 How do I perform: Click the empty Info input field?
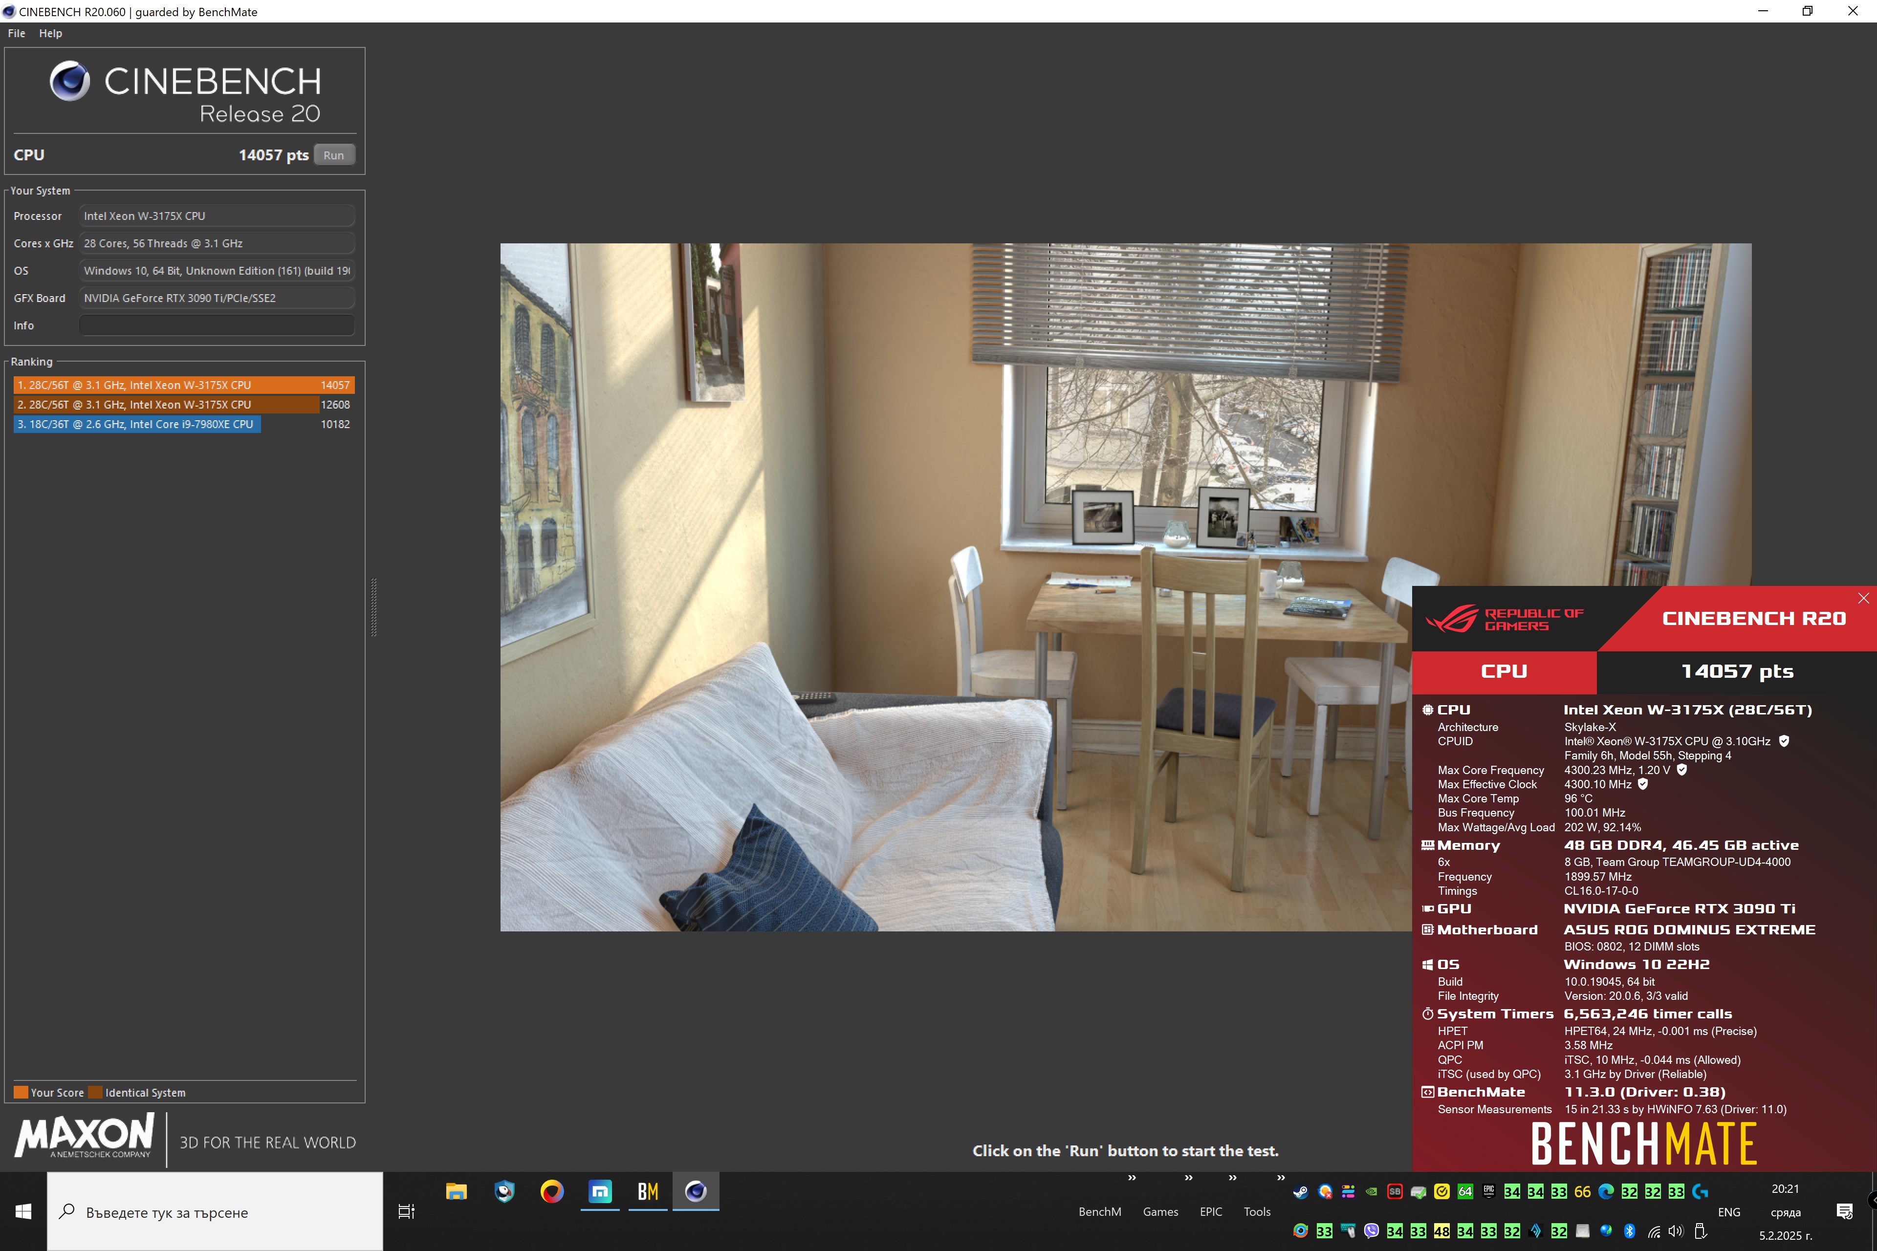pyautogui.click(x=216, y=325)
